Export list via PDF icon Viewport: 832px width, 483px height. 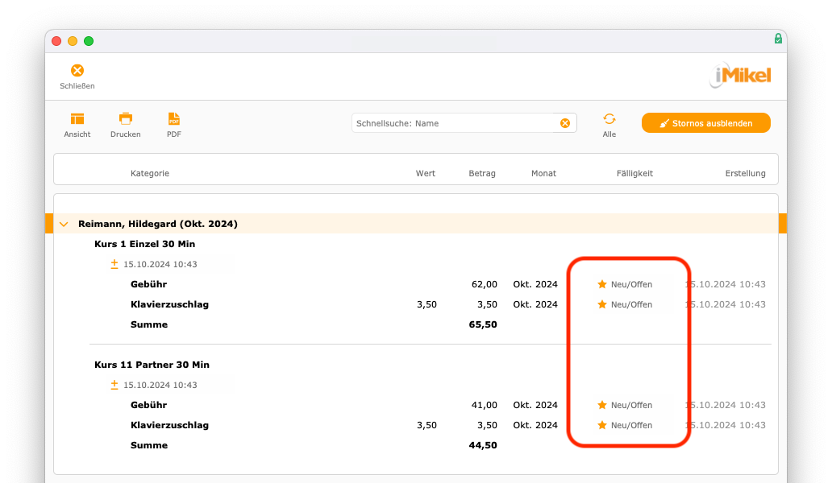tap(174, 118)
